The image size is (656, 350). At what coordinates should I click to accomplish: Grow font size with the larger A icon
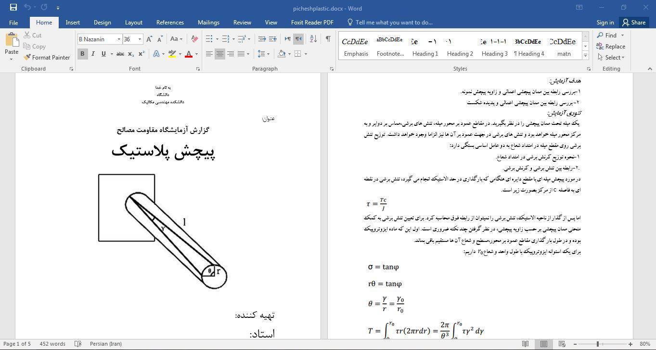click(x=149, y=39)
